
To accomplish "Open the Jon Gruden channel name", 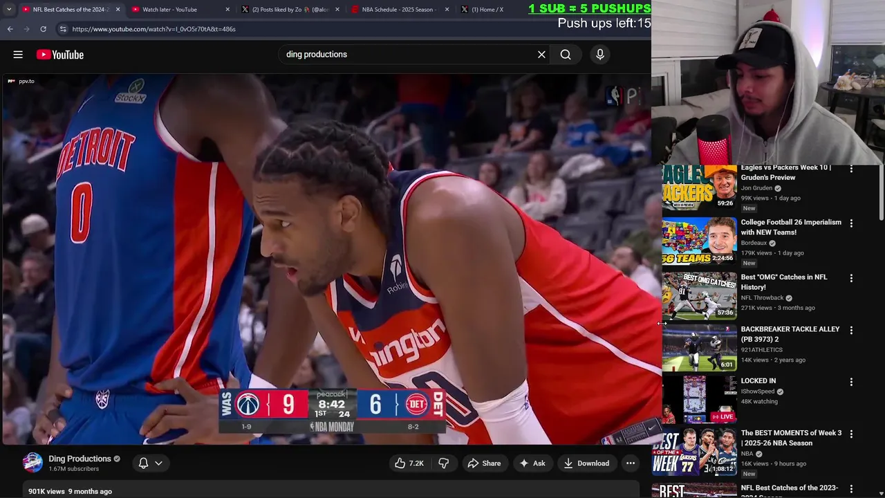I will [x=756, y=188].
